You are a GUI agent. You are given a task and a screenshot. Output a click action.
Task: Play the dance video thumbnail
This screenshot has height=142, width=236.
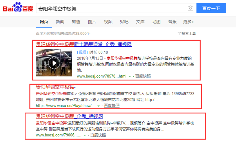coord(54,63)
